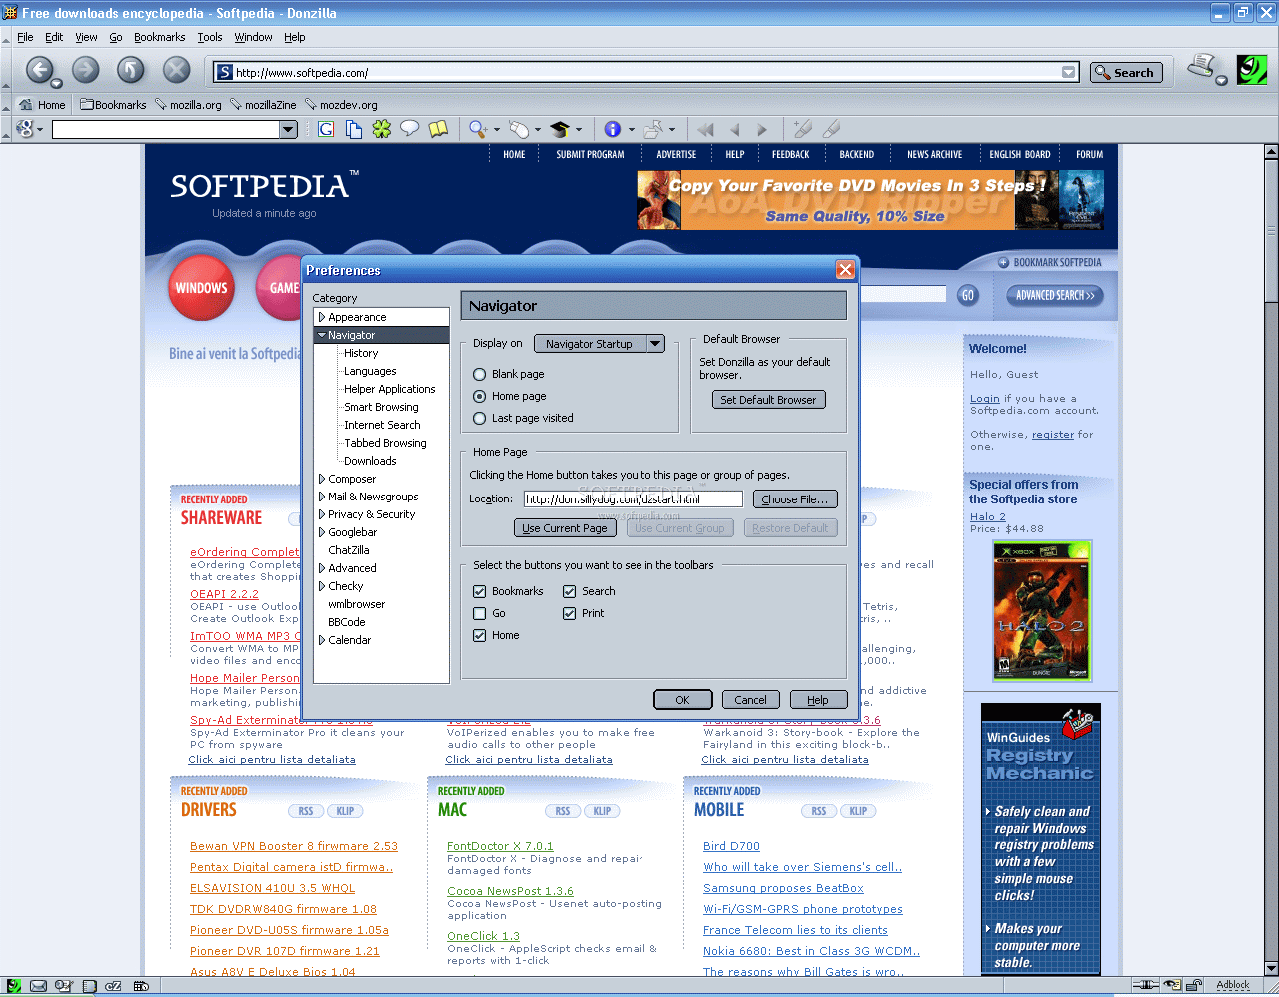Select the Blank page radio option
This screenshot has width=1279, height=997.
pyautogui.click(x=508, y=374)
